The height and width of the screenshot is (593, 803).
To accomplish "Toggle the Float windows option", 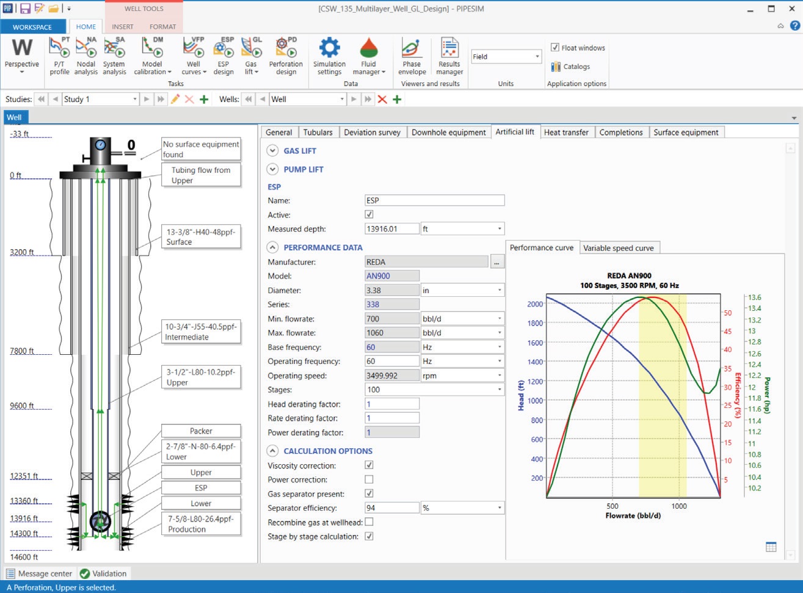I will coord(555,47).
